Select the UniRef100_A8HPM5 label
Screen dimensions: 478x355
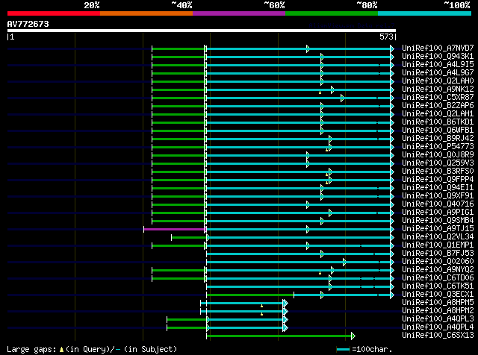438,303
